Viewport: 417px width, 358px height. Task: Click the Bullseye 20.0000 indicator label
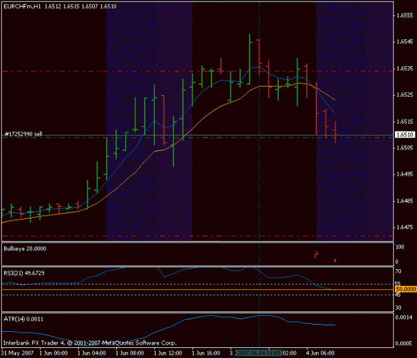(25, 248)
